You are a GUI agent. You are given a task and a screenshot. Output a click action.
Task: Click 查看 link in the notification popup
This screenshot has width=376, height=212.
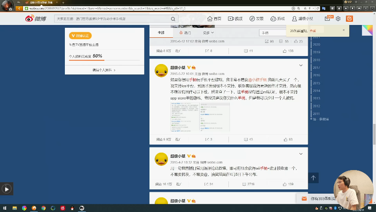[313, 31]
